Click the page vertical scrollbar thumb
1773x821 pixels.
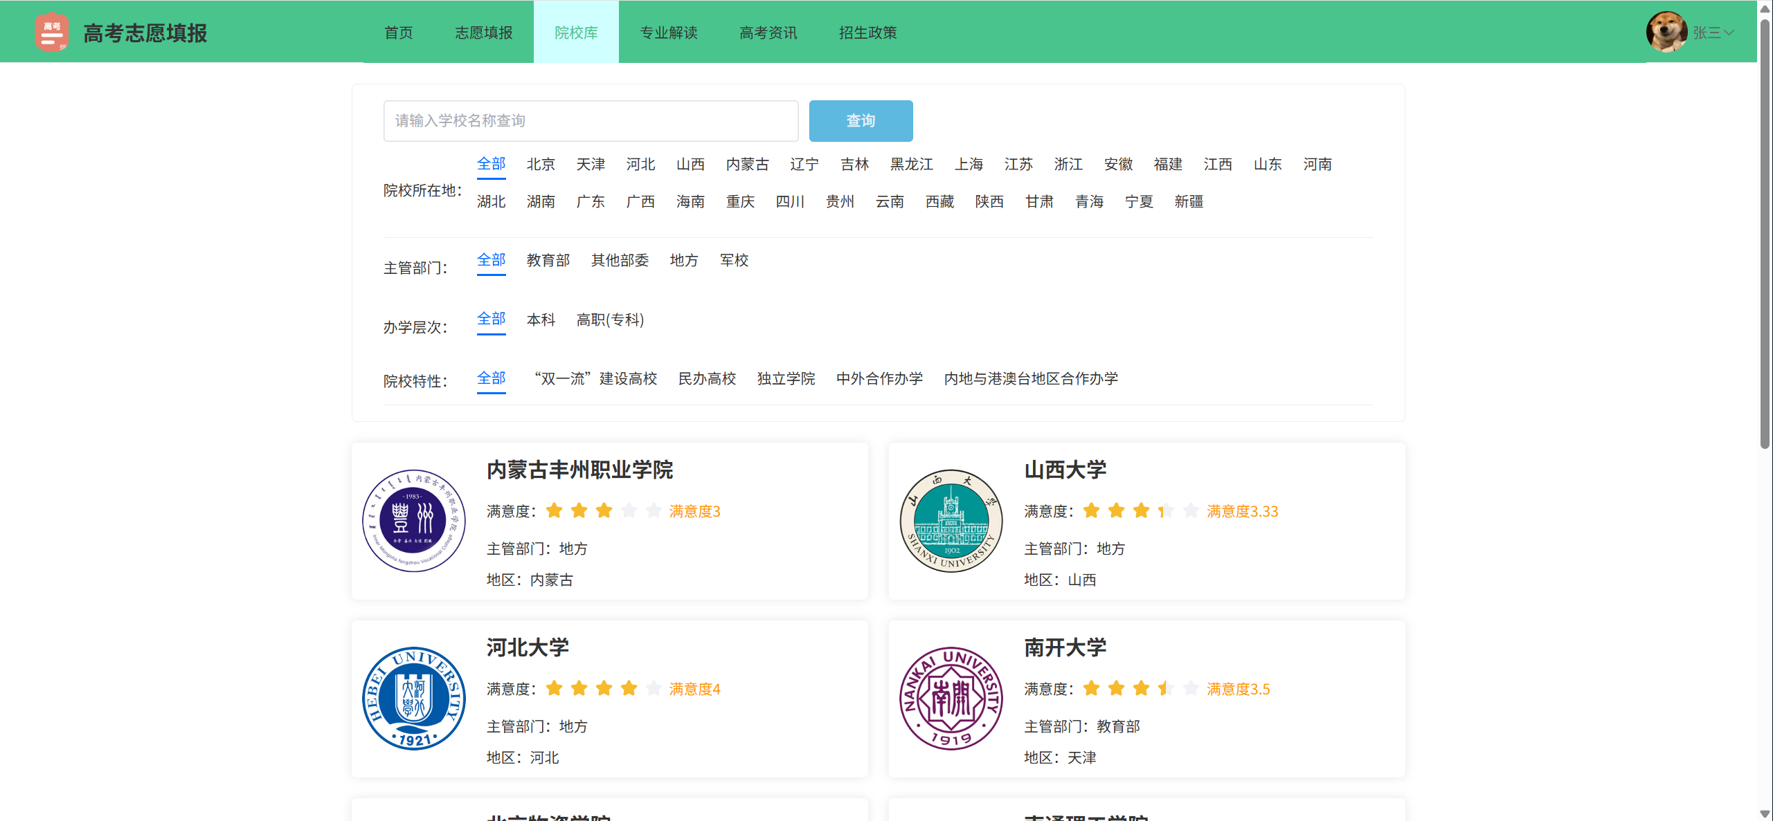1765,235
